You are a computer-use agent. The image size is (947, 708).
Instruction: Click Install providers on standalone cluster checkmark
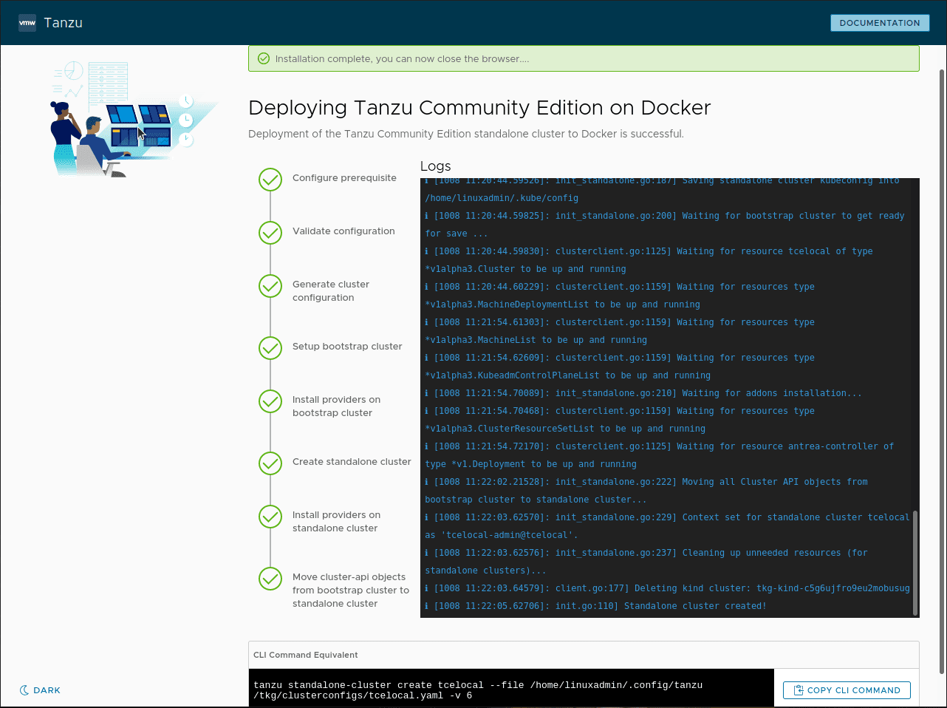[x=270, y=517]
